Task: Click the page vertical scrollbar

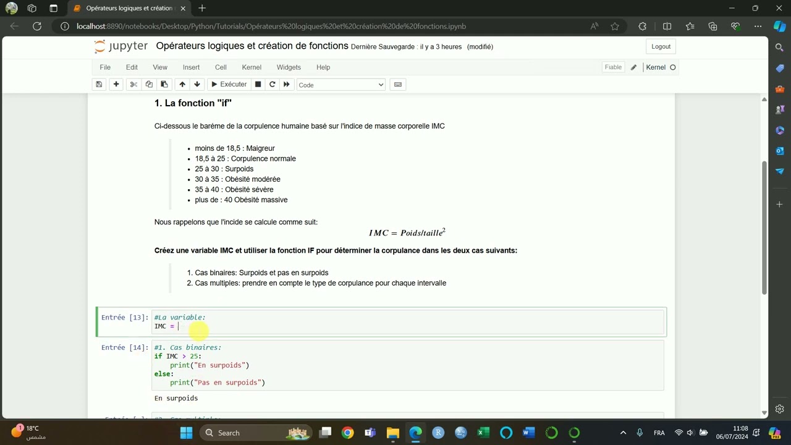Action: pos(764,227)
